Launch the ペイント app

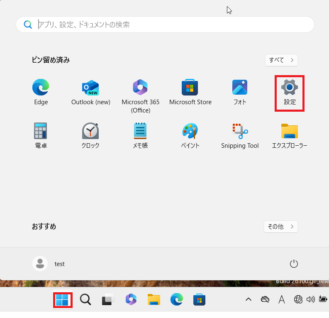(x=190, y=136)
